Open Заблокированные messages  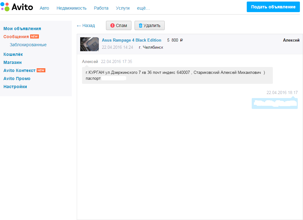click(28, 45)
